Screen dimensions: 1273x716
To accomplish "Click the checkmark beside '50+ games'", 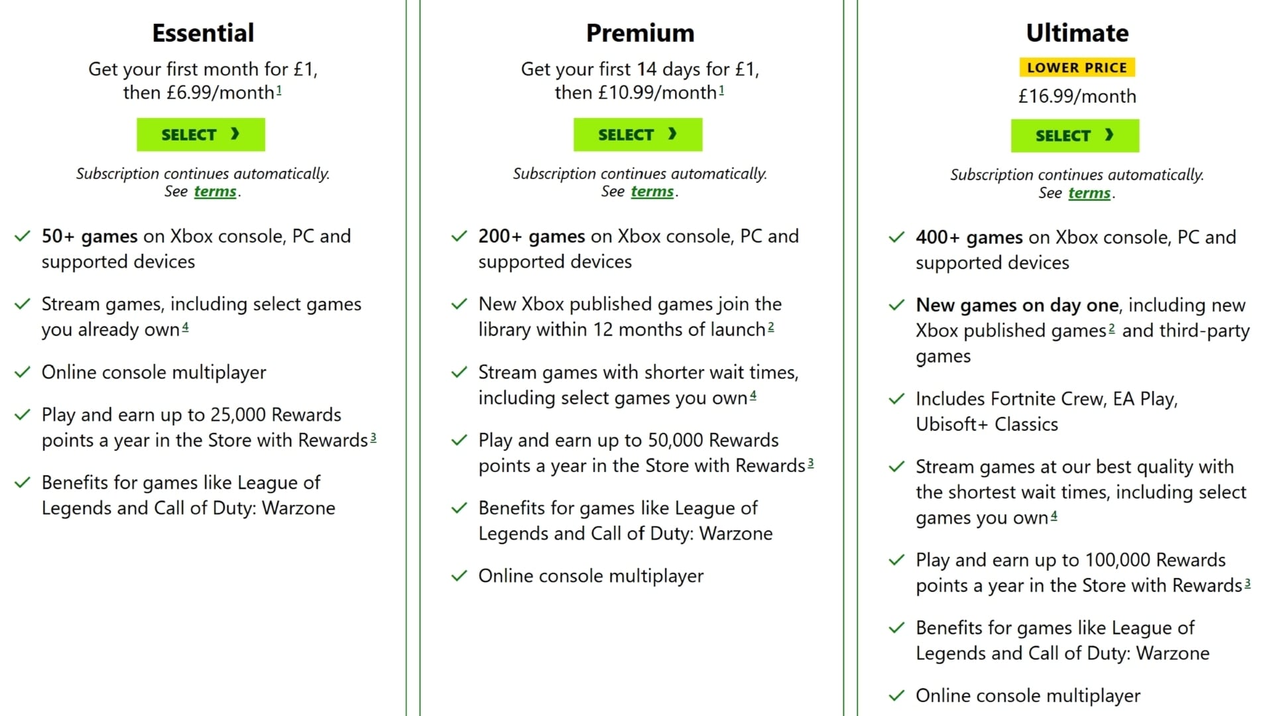I will [23, 236].
